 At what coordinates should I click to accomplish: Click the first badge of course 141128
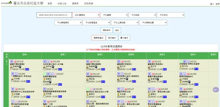point(88,62)
